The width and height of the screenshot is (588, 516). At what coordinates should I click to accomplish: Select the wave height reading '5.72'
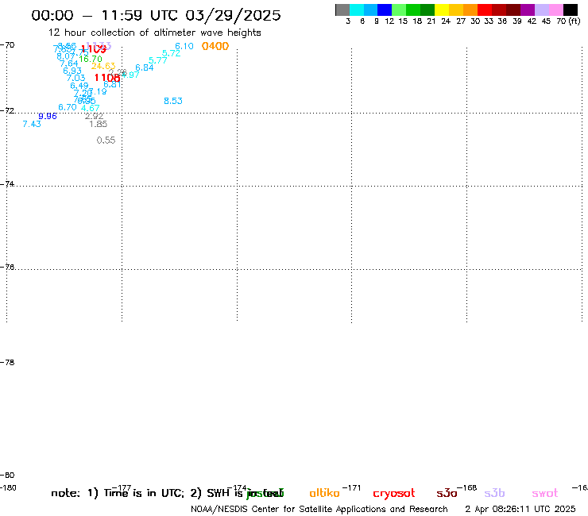[171, 53]
